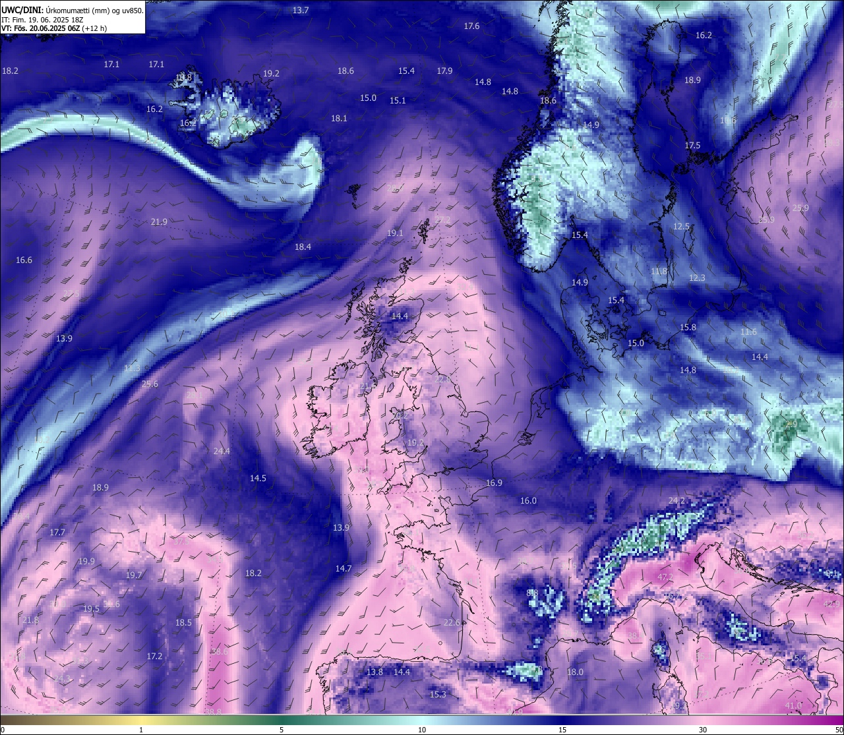This screenshot has height=735, width=844.
Task: Click the colorbar tick label 50
Action: (x=839, y=730)
